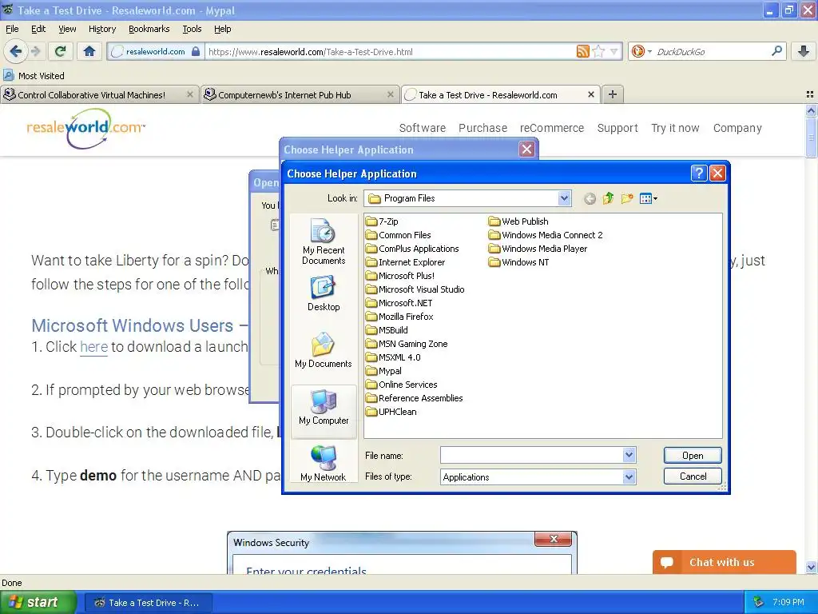Select My Network in places bar
This screenshot has width=818, height=614.
[324, 463]
